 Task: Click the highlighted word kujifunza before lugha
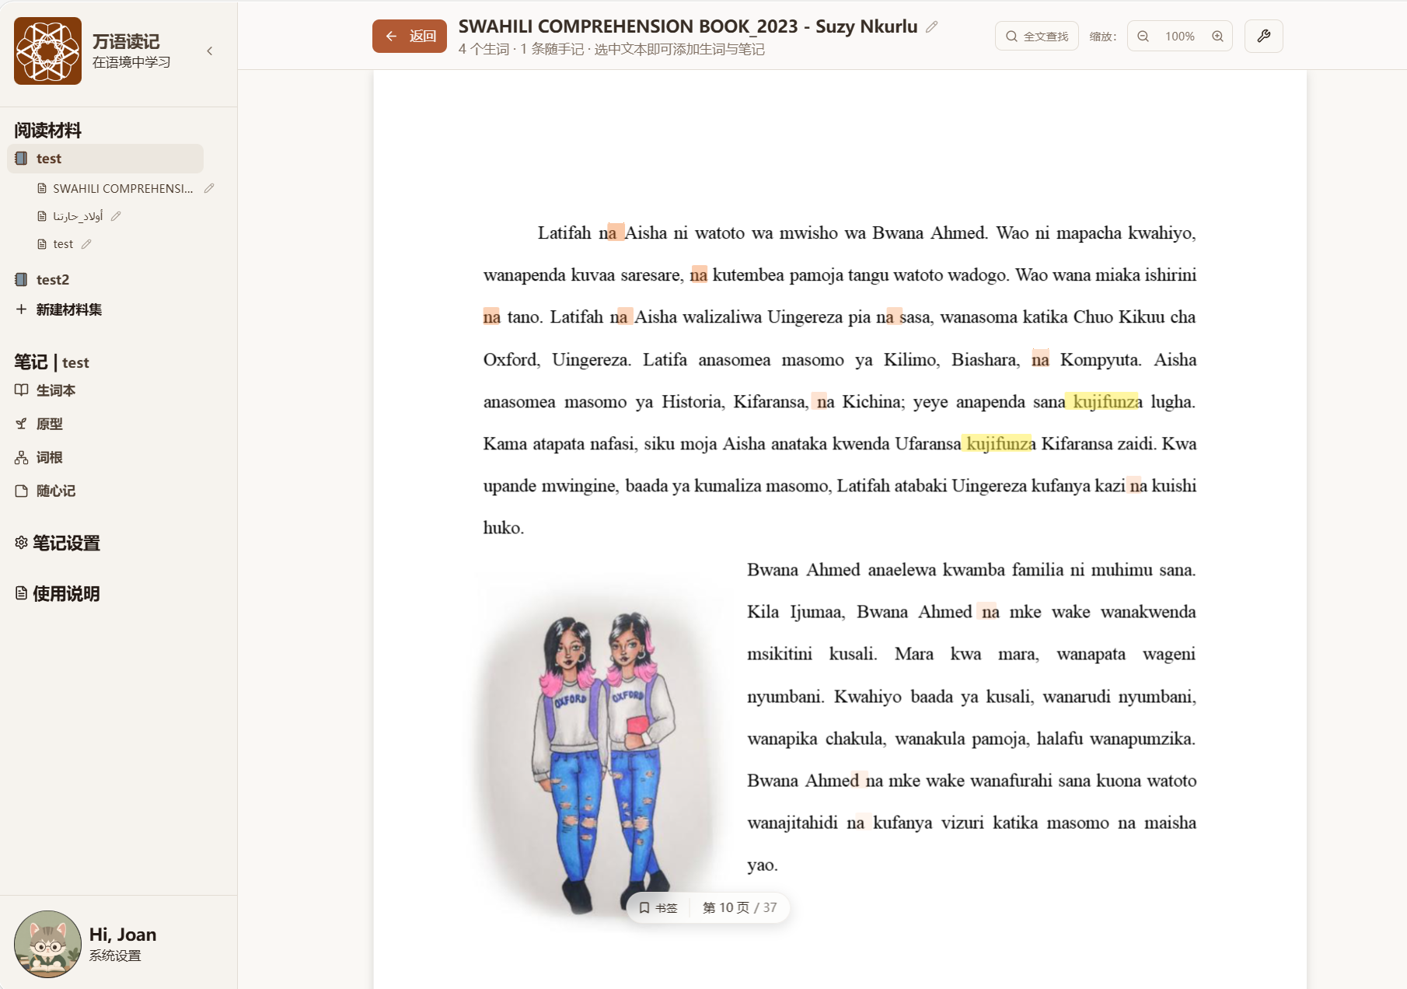(1105, 401)
